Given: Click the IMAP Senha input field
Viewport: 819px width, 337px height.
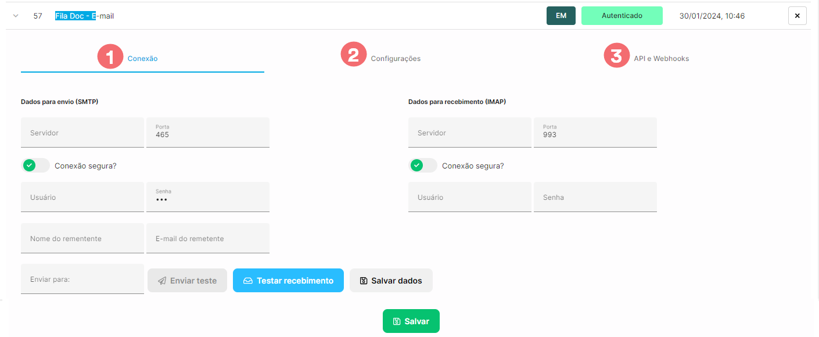Looking at the screenshot, I should (x=595, y=197).
